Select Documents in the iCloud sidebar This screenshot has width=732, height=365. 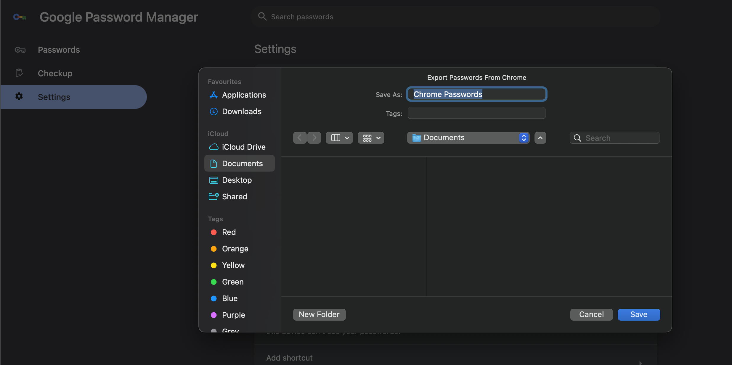(240, 164)
